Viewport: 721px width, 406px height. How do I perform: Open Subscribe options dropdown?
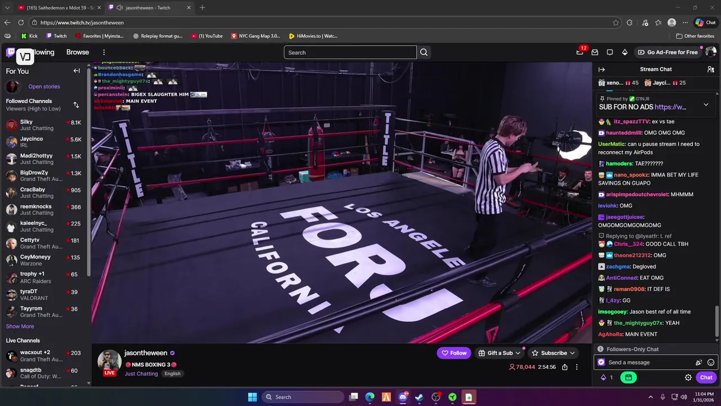[x=553, y=353]
